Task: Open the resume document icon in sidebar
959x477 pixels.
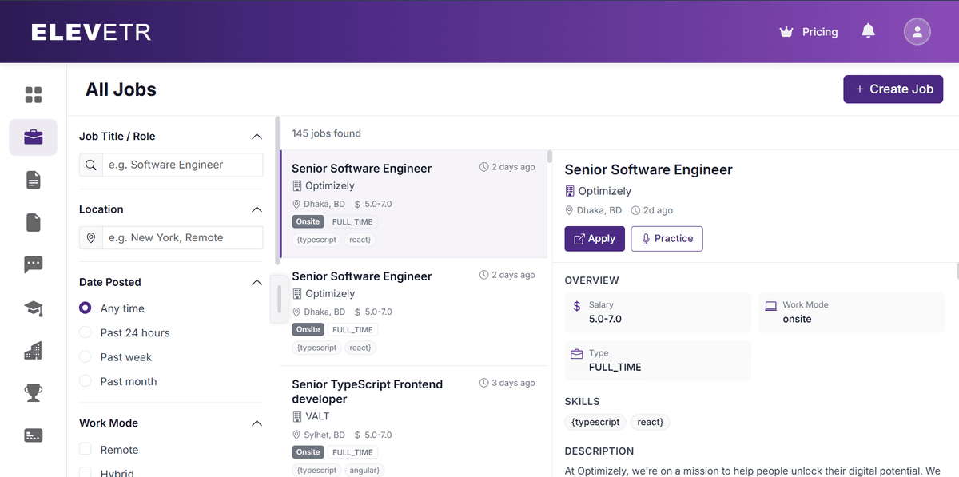Action: (33, 180)
